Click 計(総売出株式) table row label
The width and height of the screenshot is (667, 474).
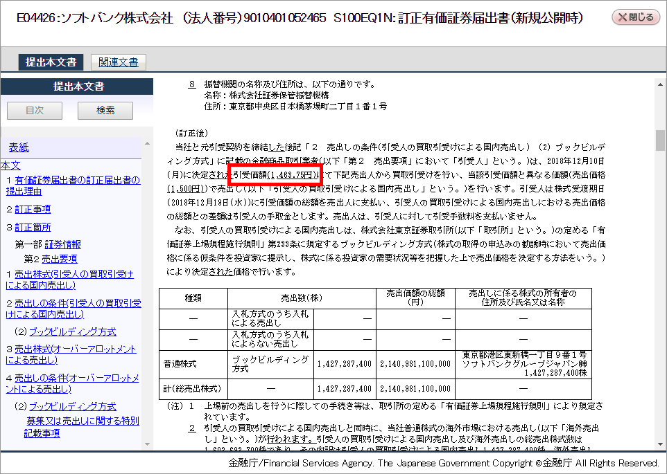(192, 389)
